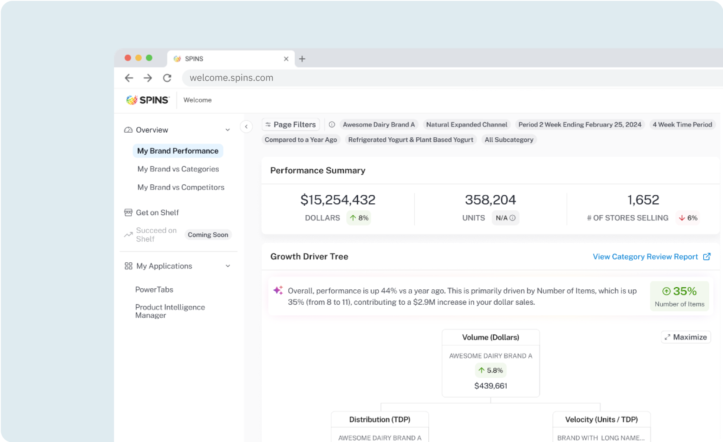The height and width of the screenshot is (442, 723).
Task: Click the Overview gauge icon in the sidebar
Action: pyautogui.click(x=128, y=130)
